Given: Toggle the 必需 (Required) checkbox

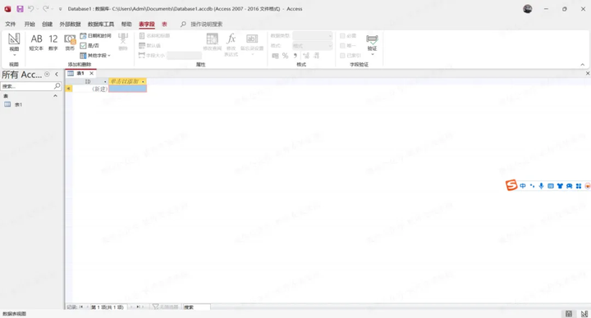Looking at the screenshot, I should pyautogui.click(x=342, y=36).
